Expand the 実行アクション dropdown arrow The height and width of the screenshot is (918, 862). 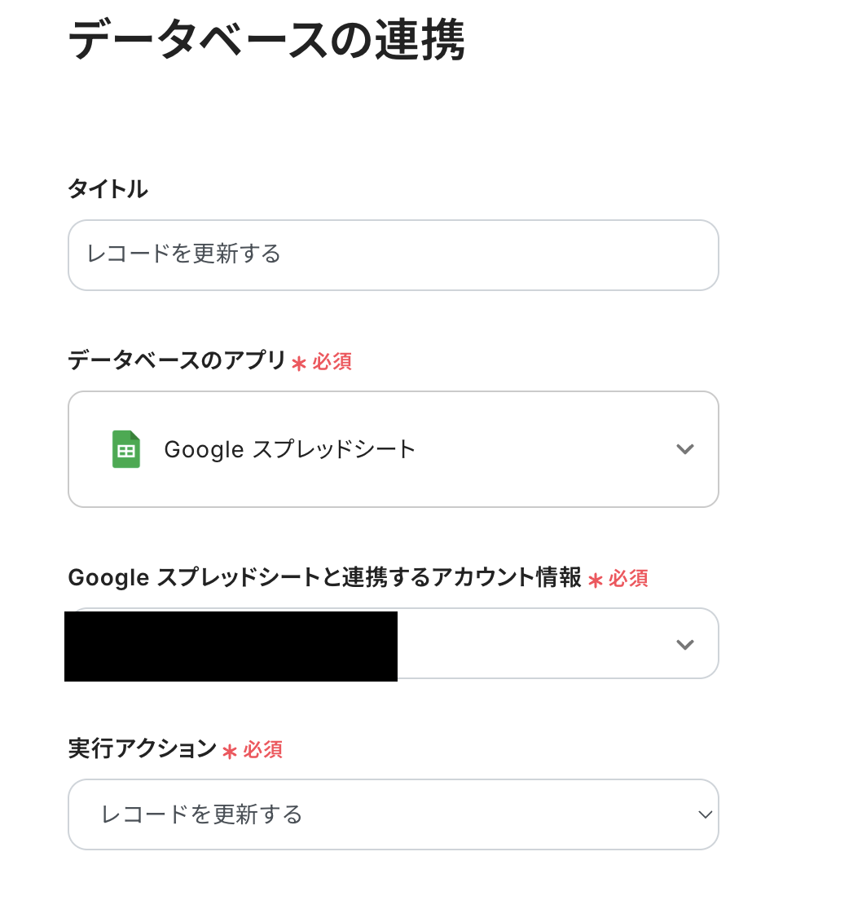[x=706, y=814]
